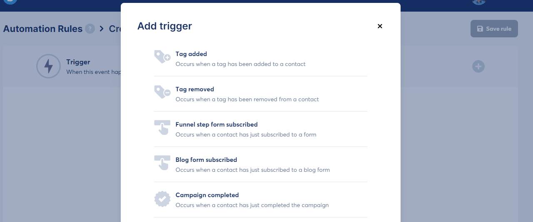This screenshot has width=533, height=222.
Task: Click the Blog form subscribed hand icon
Action: 162,163
